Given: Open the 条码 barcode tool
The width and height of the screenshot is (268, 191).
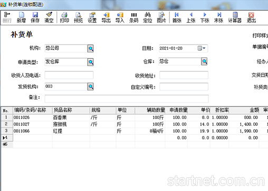Looking at the screenshot, I should 133,17.
